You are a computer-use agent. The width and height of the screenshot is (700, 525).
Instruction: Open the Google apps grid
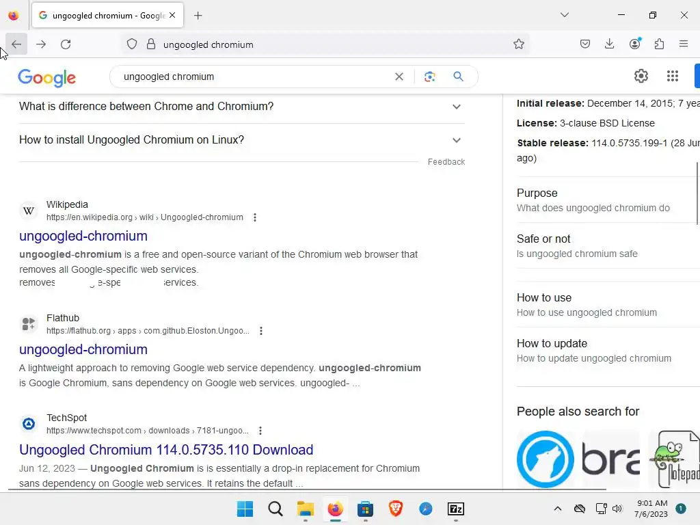coord(673,76)
